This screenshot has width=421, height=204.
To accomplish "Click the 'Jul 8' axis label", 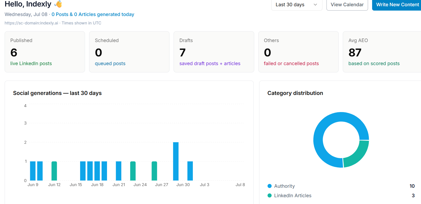I will tap(240, 185).
